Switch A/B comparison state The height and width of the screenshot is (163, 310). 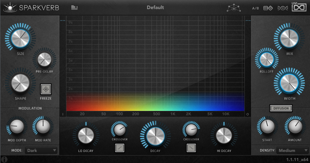pyautogui.click(x=256, y=8)
